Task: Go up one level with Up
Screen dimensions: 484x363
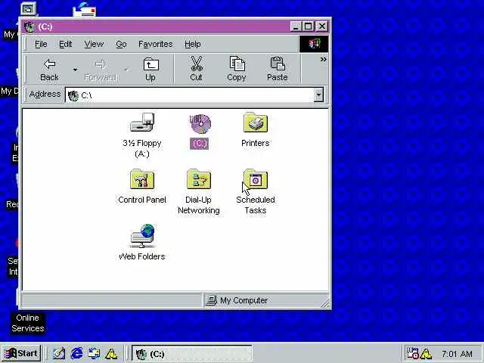Action: (x=150, y=70)
